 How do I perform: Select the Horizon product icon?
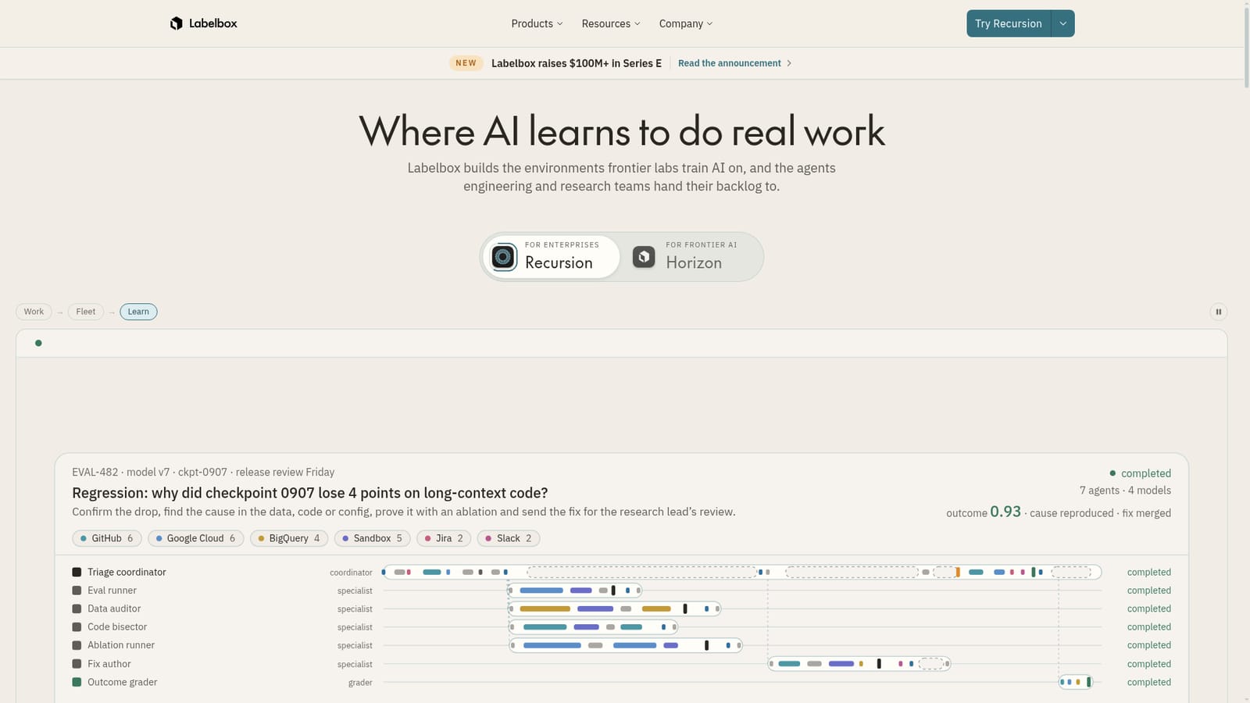pyautogui.click(x=644, y=256)
